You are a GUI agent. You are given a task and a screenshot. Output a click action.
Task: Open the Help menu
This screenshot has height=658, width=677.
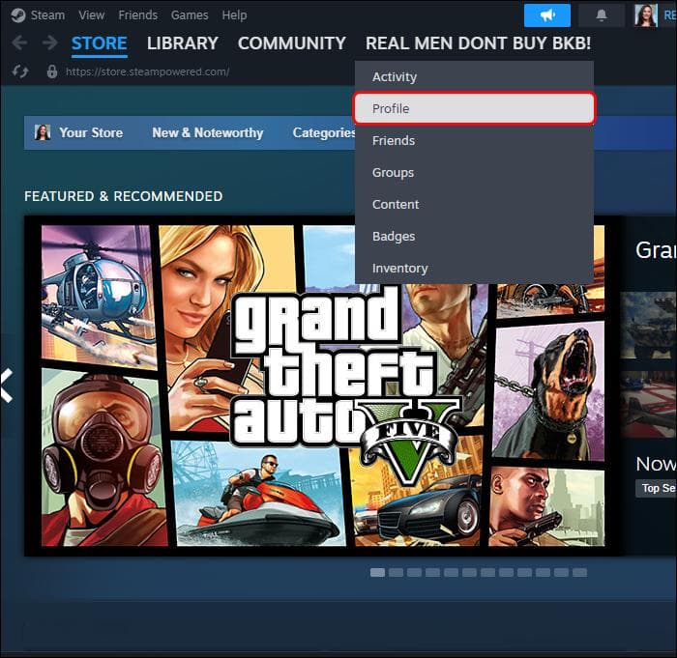click(234, 15)
